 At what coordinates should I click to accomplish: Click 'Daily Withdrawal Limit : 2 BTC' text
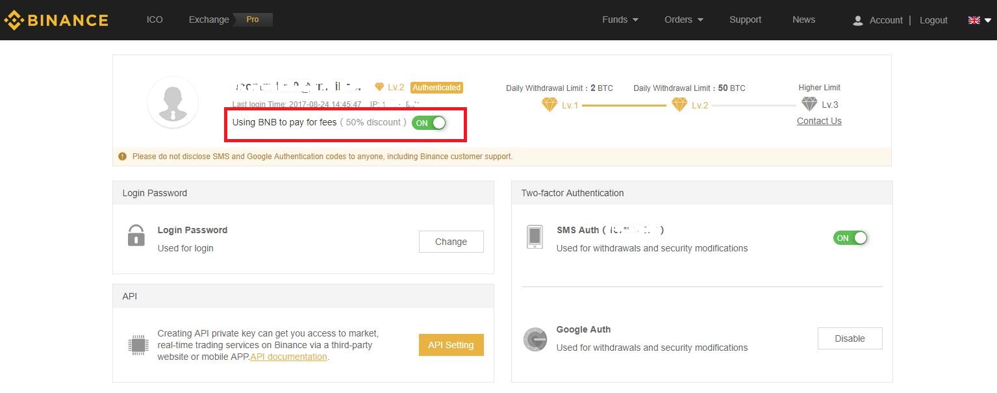pyautogui.click(x=559, y=88)
